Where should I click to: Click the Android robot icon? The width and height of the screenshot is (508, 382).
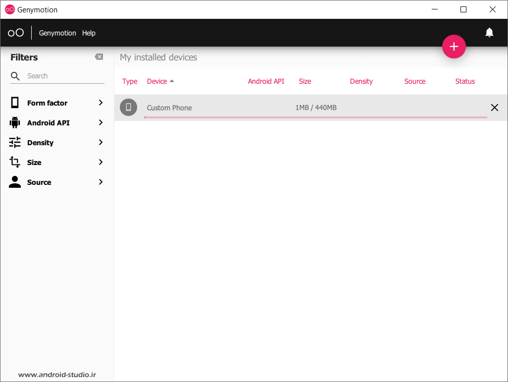[x=15, y=122]
